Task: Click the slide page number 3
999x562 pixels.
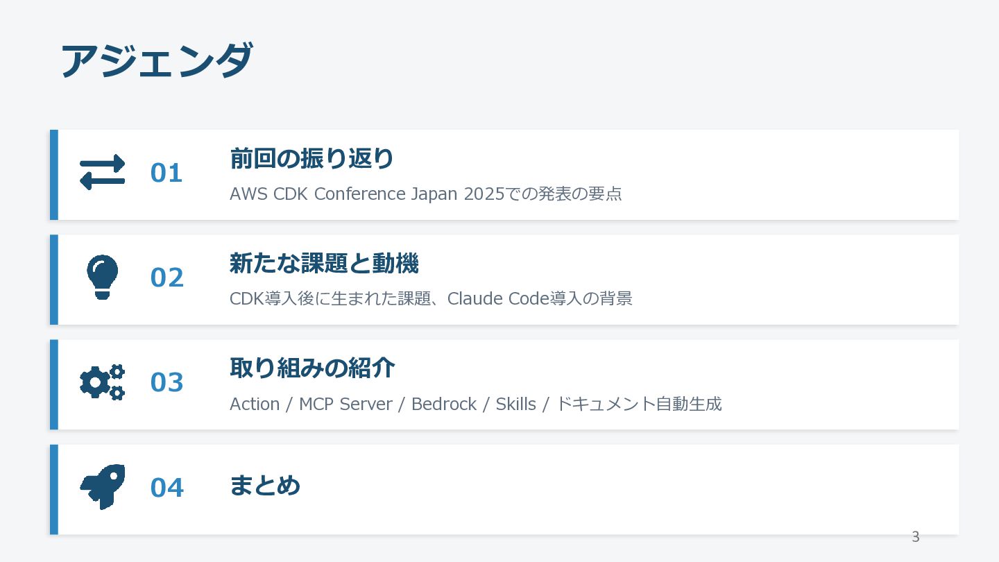Action: coord(916,537)
